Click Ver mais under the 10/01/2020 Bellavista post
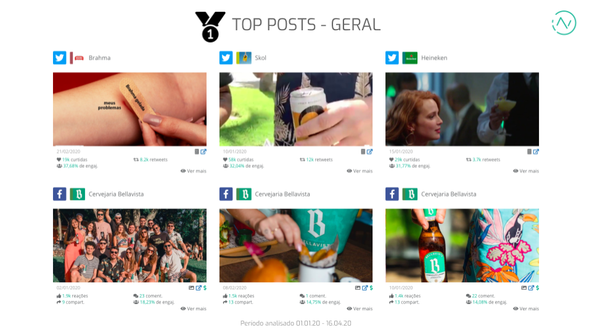Screen dimensions: 592x333 (x=525, y=309)
